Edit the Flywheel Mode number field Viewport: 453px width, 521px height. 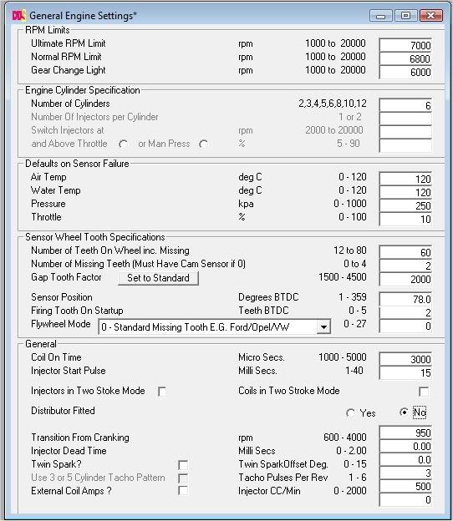pyautogui.click(x=405, y=326)
